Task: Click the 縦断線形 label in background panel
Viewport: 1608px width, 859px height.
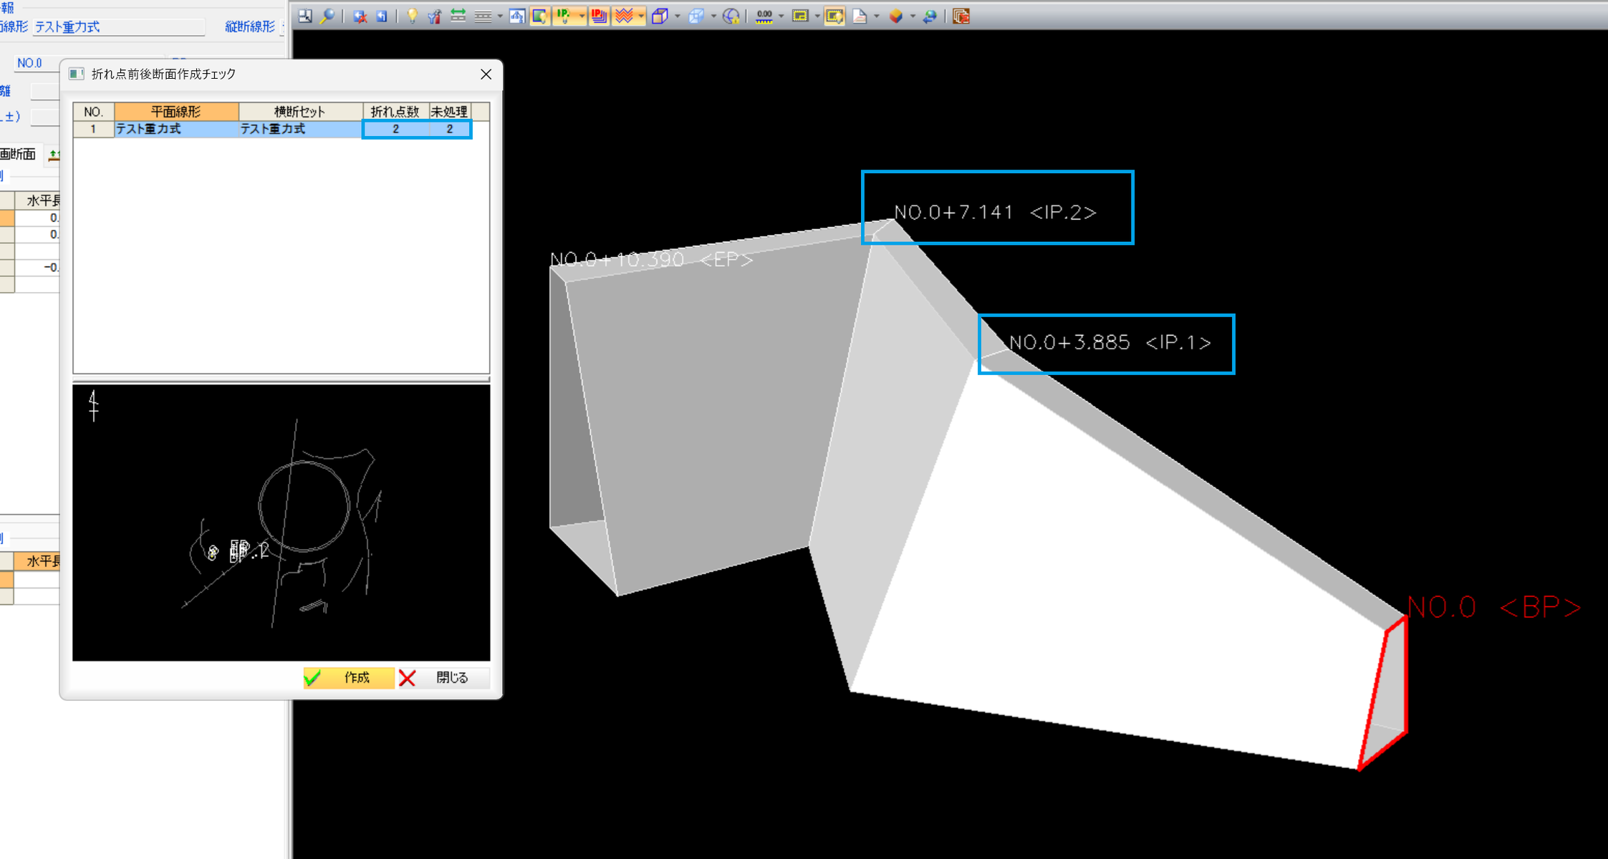Action: [x=250, y=27]
